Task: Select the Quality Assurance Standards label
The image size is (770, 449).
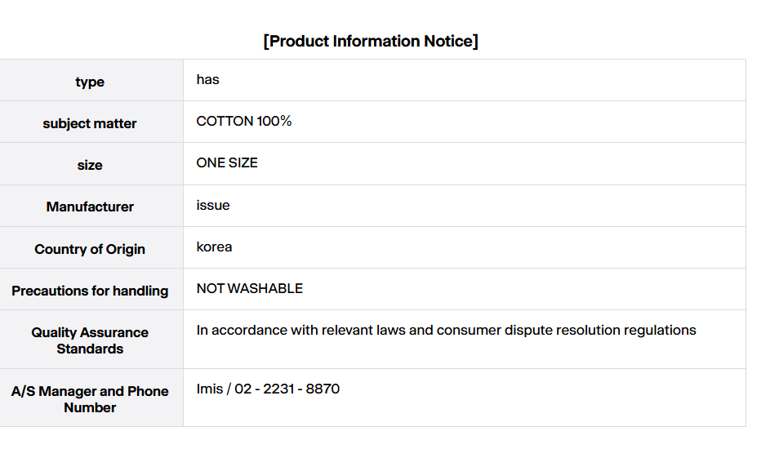Action: (90, 340)
